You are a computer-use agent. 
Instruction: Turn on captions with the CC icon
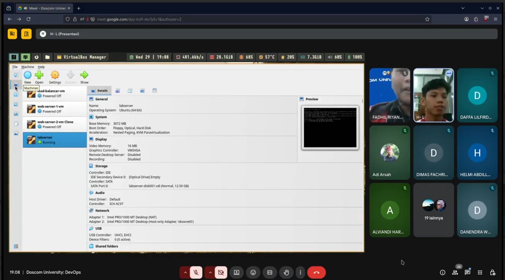point(270,273)
